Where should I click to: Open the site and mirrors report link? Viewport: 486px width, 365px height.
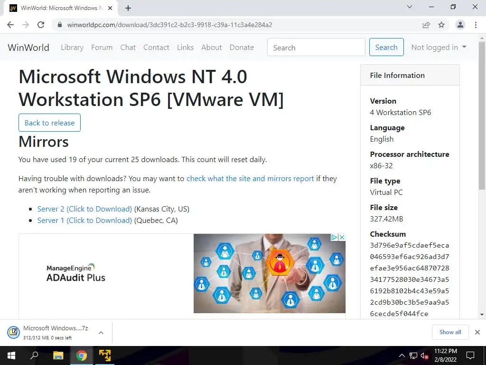click(x=250, y=179)
